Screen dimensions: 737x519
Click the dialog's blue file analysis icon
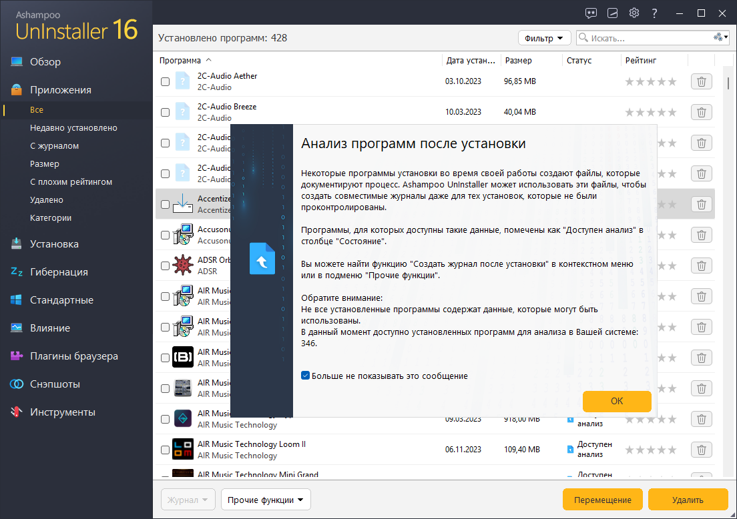coord(262,258)
